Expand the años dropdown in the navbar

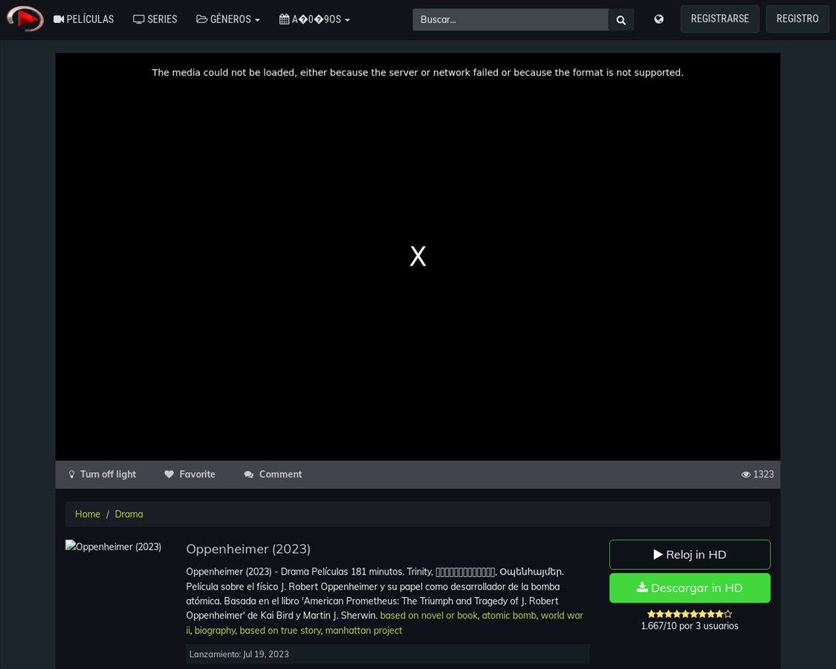tap(314, 19)
